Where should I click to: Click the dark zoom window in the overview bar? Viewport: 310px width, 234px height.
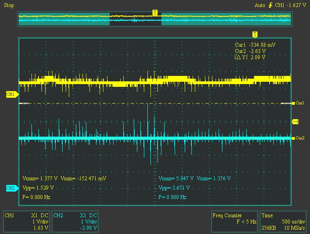point(135,19)
